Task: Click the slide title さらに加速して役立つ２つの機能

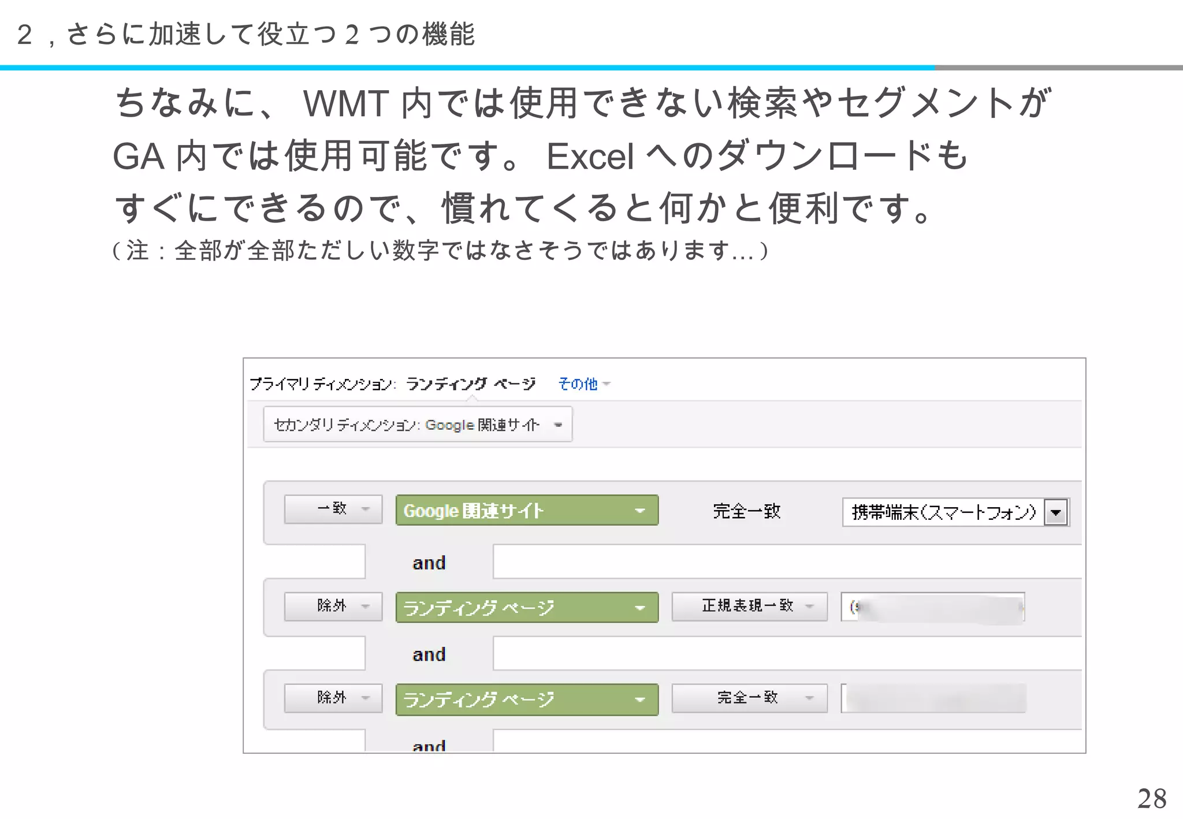Action: click(271, 34)
